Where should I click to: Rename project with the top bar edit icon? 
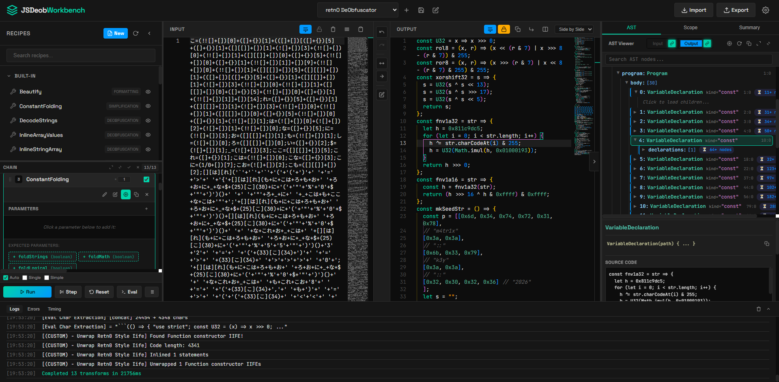(x=436, y=10)
